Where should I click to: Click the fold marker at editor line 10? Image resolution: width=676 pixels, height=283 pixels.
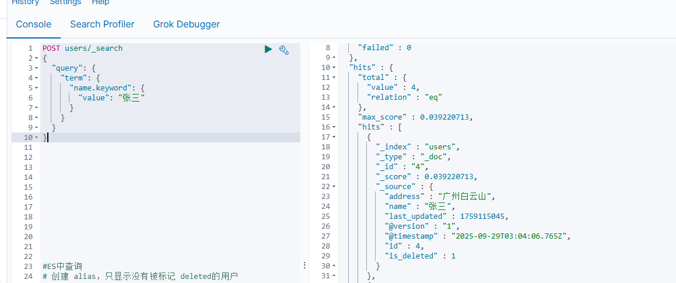36,138
